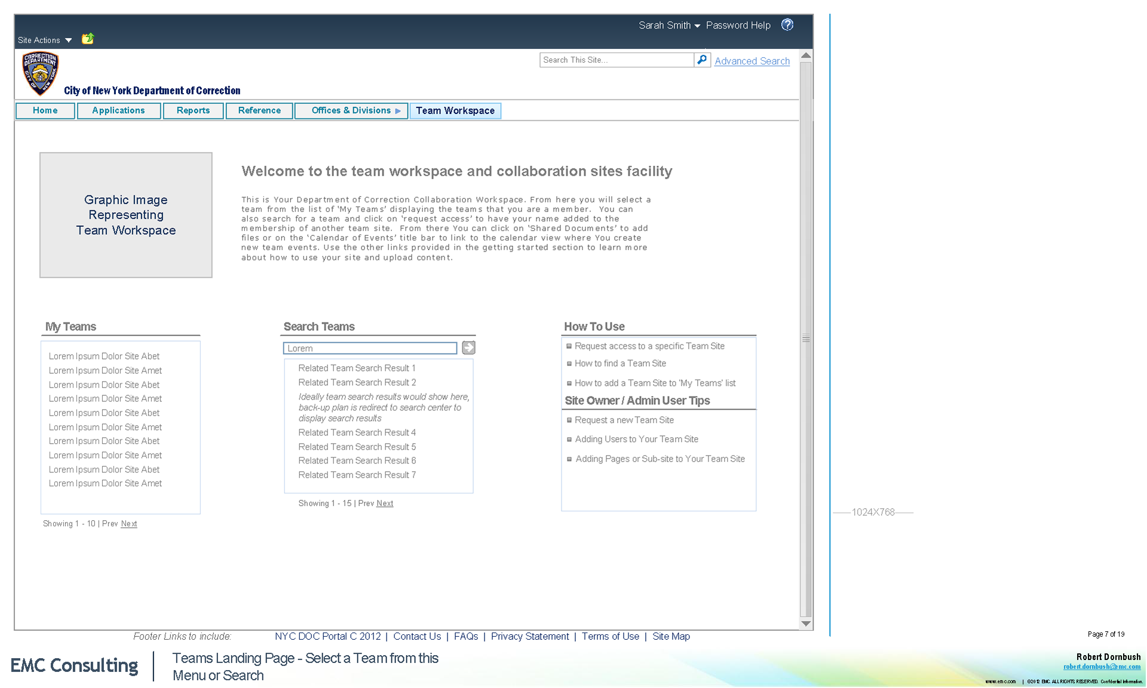Open Request a new Team Site tip
The height and width of the screenshot is (688, 1147).
(624, 420)
